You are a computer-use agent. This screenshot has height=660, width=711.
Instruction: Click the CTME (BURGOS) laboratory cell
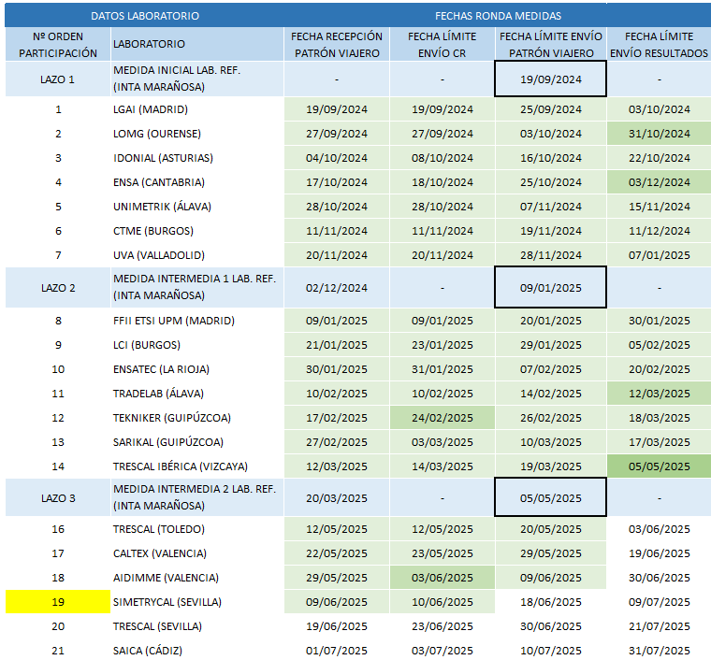pyautogui.click(x=197, y=231)
